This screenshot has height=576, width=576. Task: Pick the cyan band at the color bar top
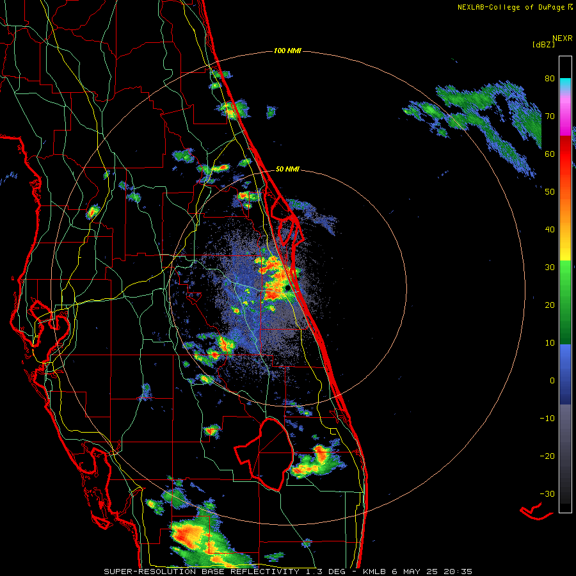[x=565, y=84]
